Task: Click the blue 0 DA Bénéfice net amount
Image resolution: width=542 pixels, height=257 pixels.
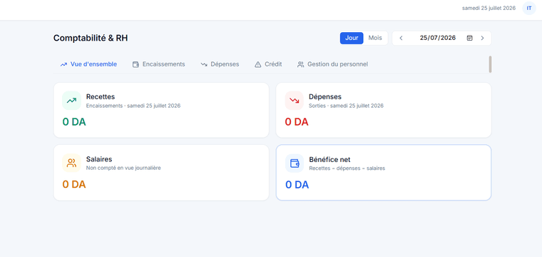Action: [x=297, y=185]
